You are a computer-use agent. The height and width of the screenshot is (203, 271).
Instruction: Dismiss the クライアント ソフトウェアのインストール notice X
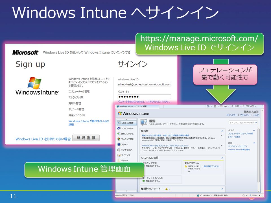pyautogui.click(x=222, y=146)
